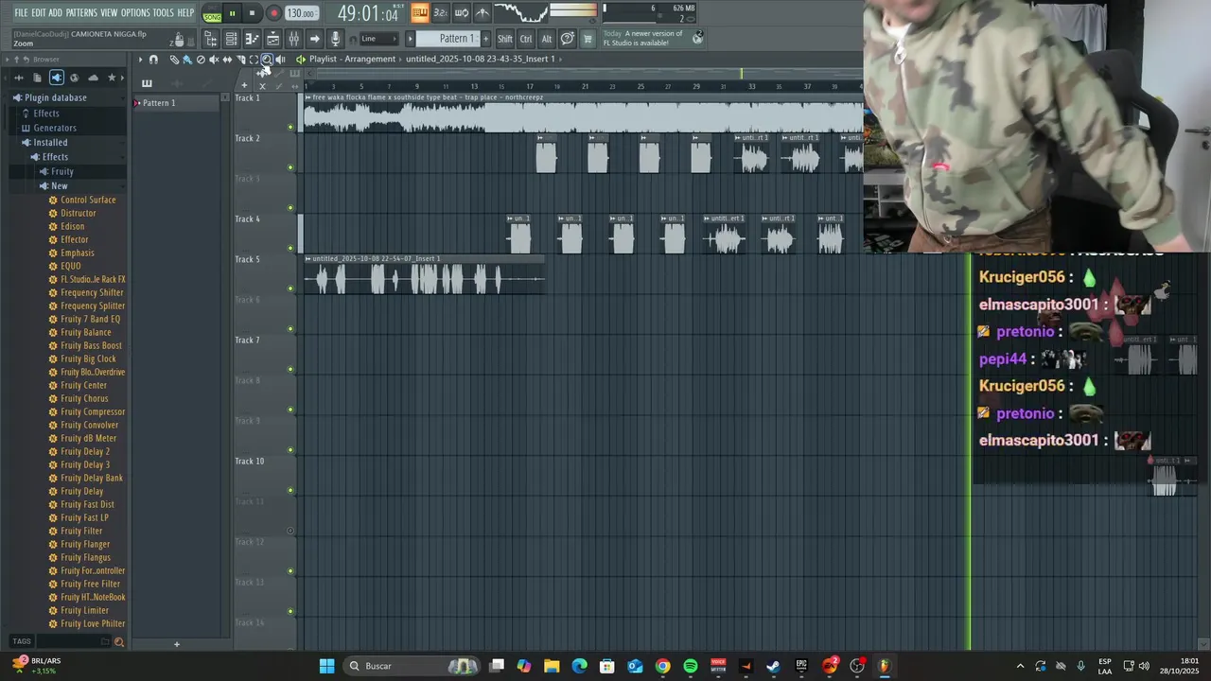Toggle typing keyboard to piano icon
Image resolution: width=1211 pixels, height=681 pixels.
[x=419, y=13]
